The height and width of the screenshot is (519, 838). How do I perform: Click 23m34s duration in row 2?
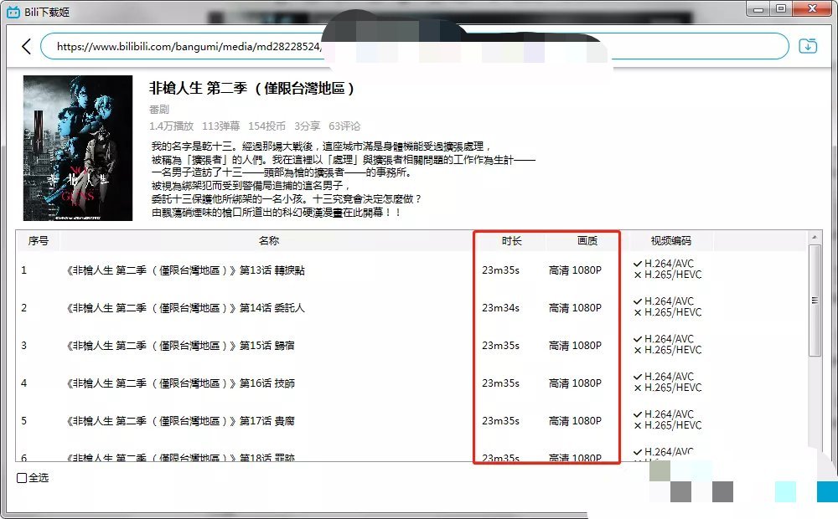click(x=501, y=308)
